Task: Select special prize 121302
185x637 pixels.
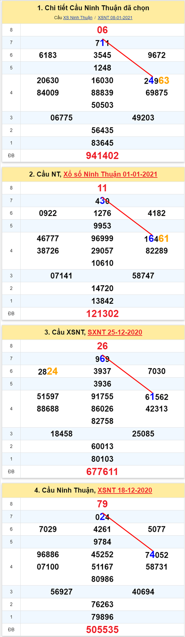Action: tap(103, 314)
